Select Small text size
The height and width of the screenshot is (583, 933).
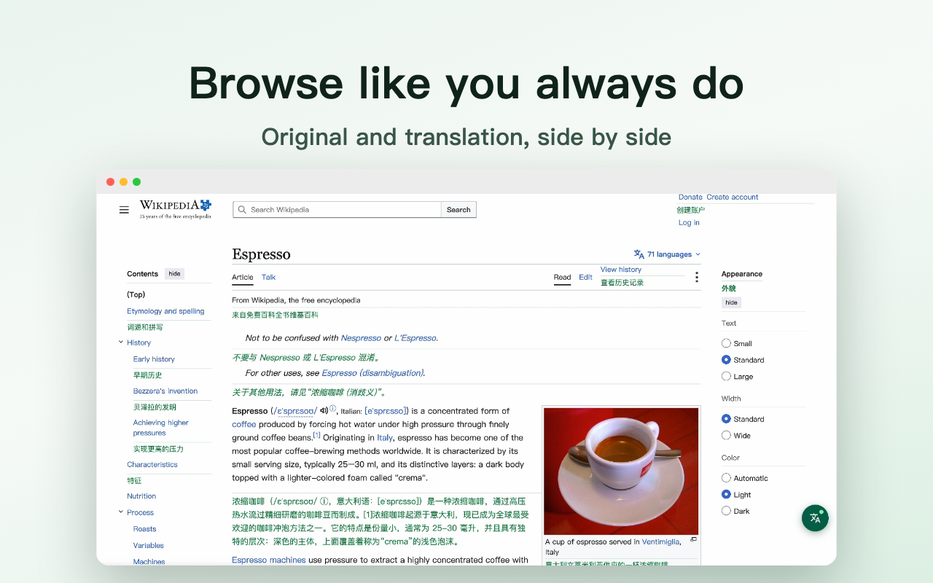(x=726, y=343)
